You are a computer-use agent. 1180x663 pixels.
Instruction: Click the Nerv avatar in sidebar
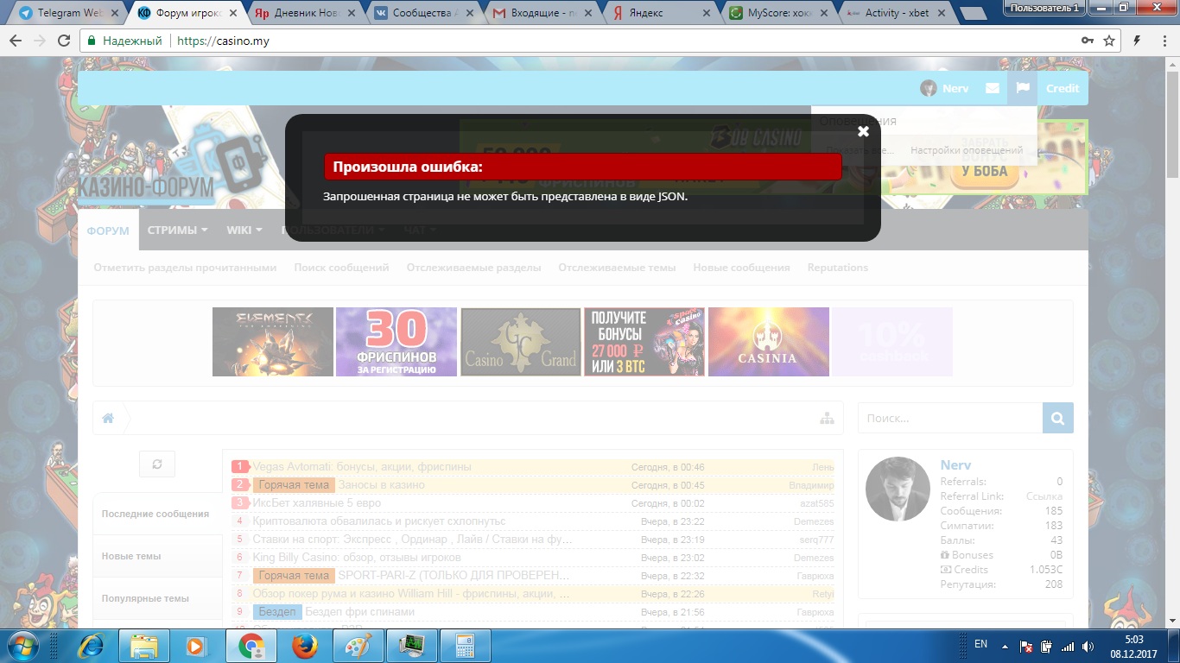pos(898,489)
